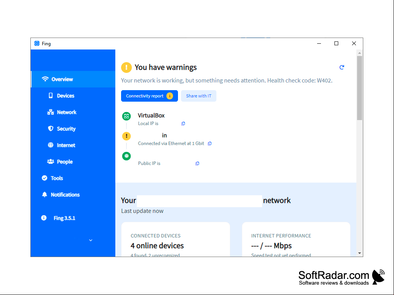This screenshot has width=394, height=295.
Task: Click the scrollbar up arrow
Action: pyautogui.click(x=359, y=53)
